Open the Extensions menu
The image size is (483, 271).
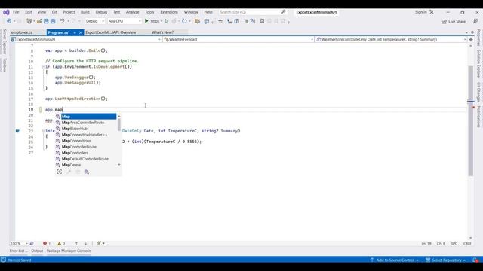169,12
